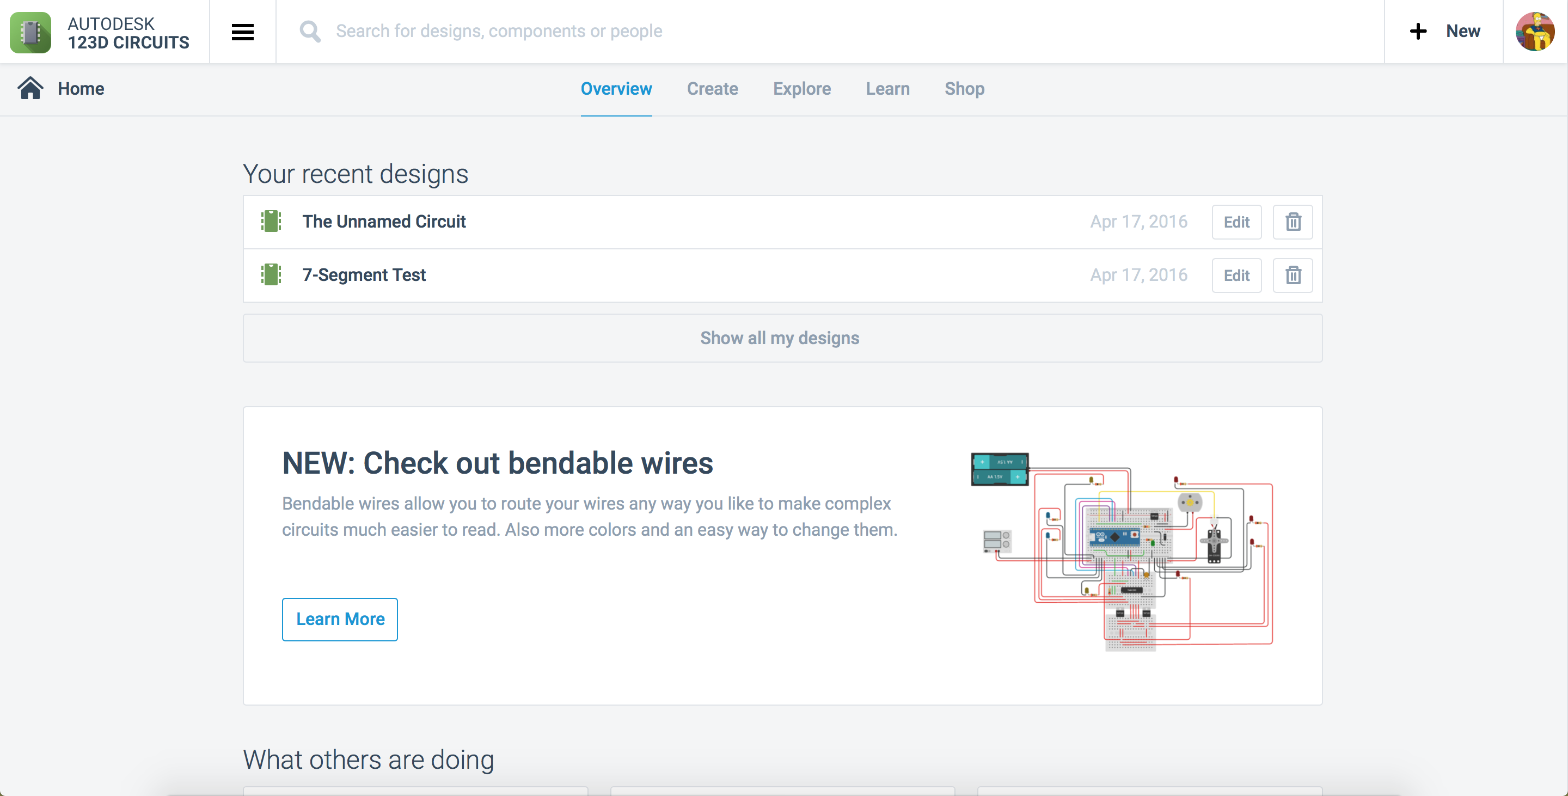Open the bendable wires circuit thumbnail
Image resolution: width=1568 pixels, height=796 pixels.
pos(1121,551)
